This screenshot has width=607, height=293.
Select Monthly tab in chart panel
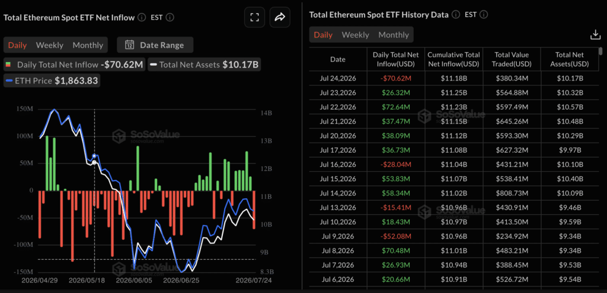88,45
